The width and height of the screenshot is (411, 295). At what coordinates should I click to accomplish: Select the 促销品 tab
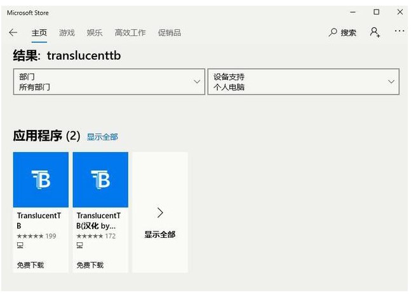pos(169,33)
